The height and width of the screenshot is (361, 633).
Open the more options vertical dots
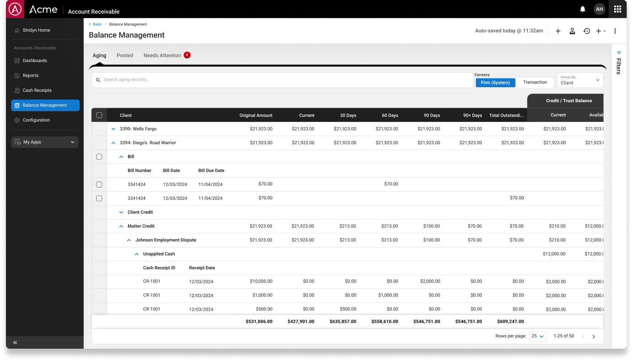pyautogui.click(x=615, y=31)
